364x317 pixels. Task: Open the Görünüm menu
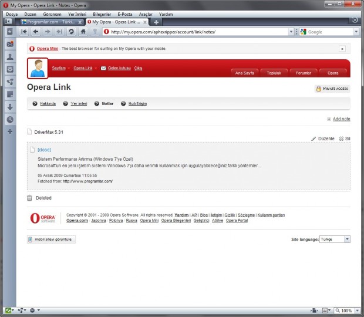[x=52, y=14]
